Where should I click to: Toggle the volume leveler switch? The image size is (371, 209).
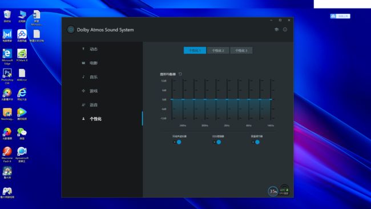pos(256,142)
